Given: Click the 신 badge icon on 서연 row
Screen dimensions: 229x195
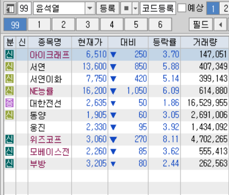Looking at the screenshot, I should 9,67.
